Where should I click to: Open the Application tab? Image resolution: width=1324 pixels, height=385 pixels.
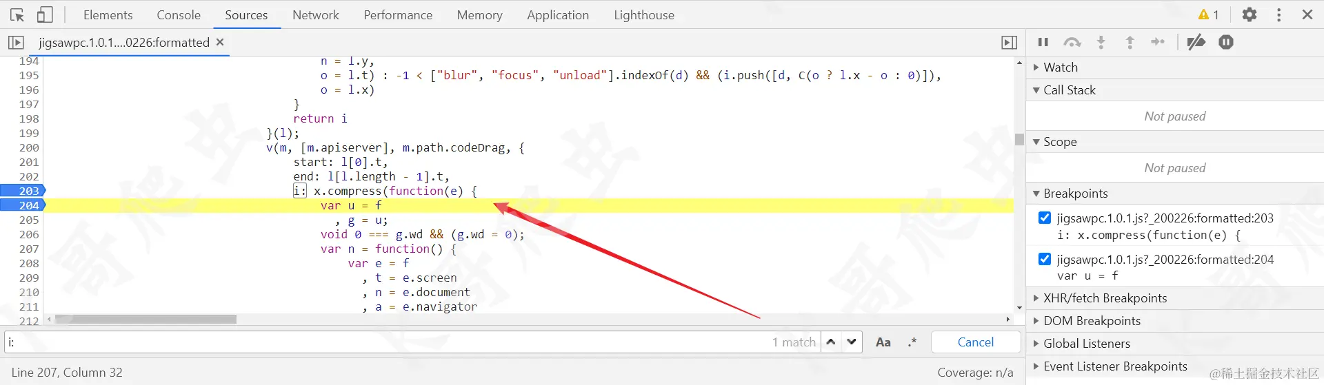coord(558,14)
